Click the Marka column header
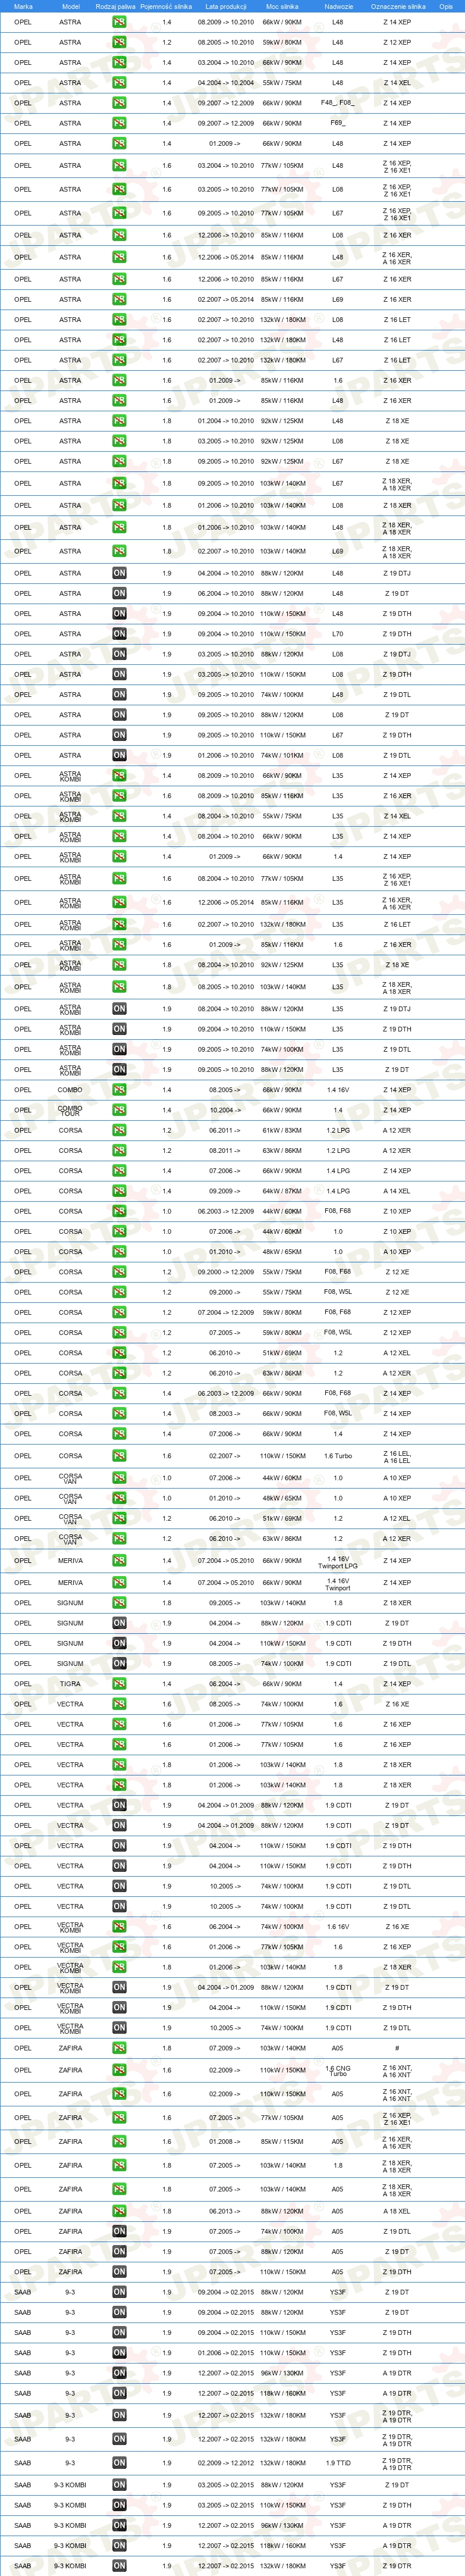Image resolution: width=465 pixels, height=2576 pixels. pos(23,6)
